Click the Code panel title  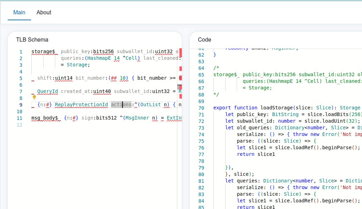[204, 40]
